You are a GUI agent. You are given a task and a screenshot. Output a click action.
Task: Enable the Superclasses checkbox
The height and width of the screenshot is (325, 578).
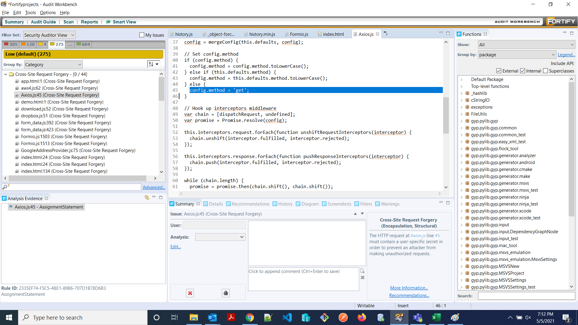point(545,71)
